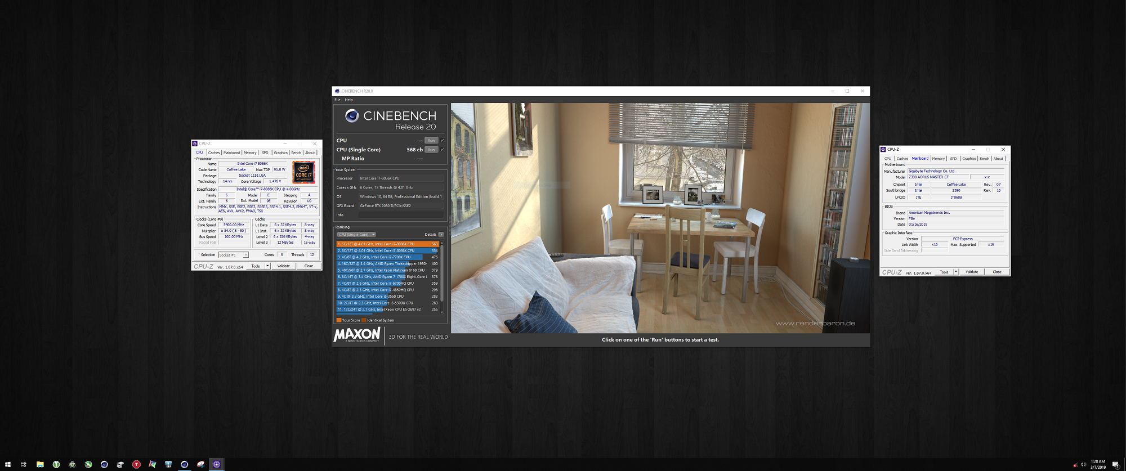The width and height of the screenshot is (1126, 471).
Task: Open File Explorer from the taskbar
Action: click(x=40, y=464)
